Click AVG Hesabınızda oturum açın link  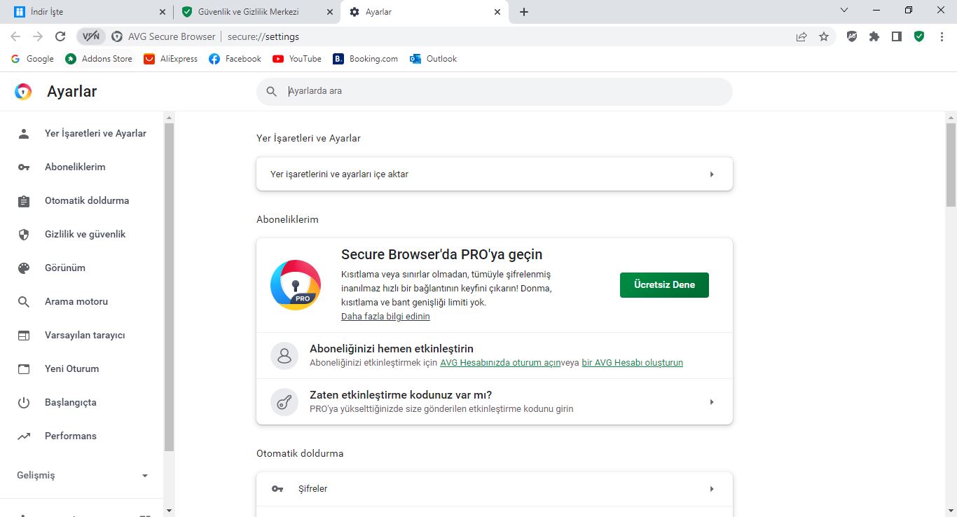coord(500,363)
